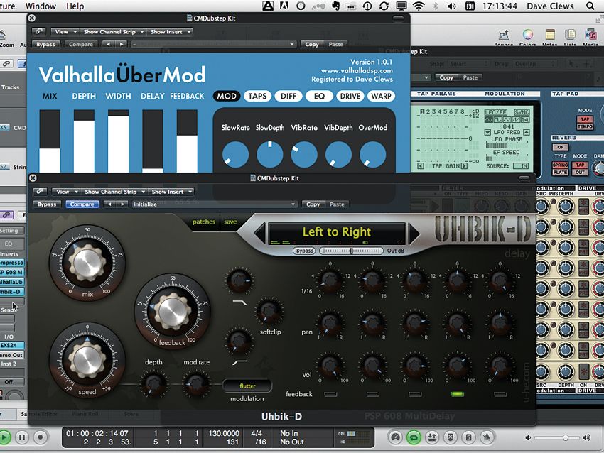
Task: Click the master volume slider in transport
Action: pos(557,437)
